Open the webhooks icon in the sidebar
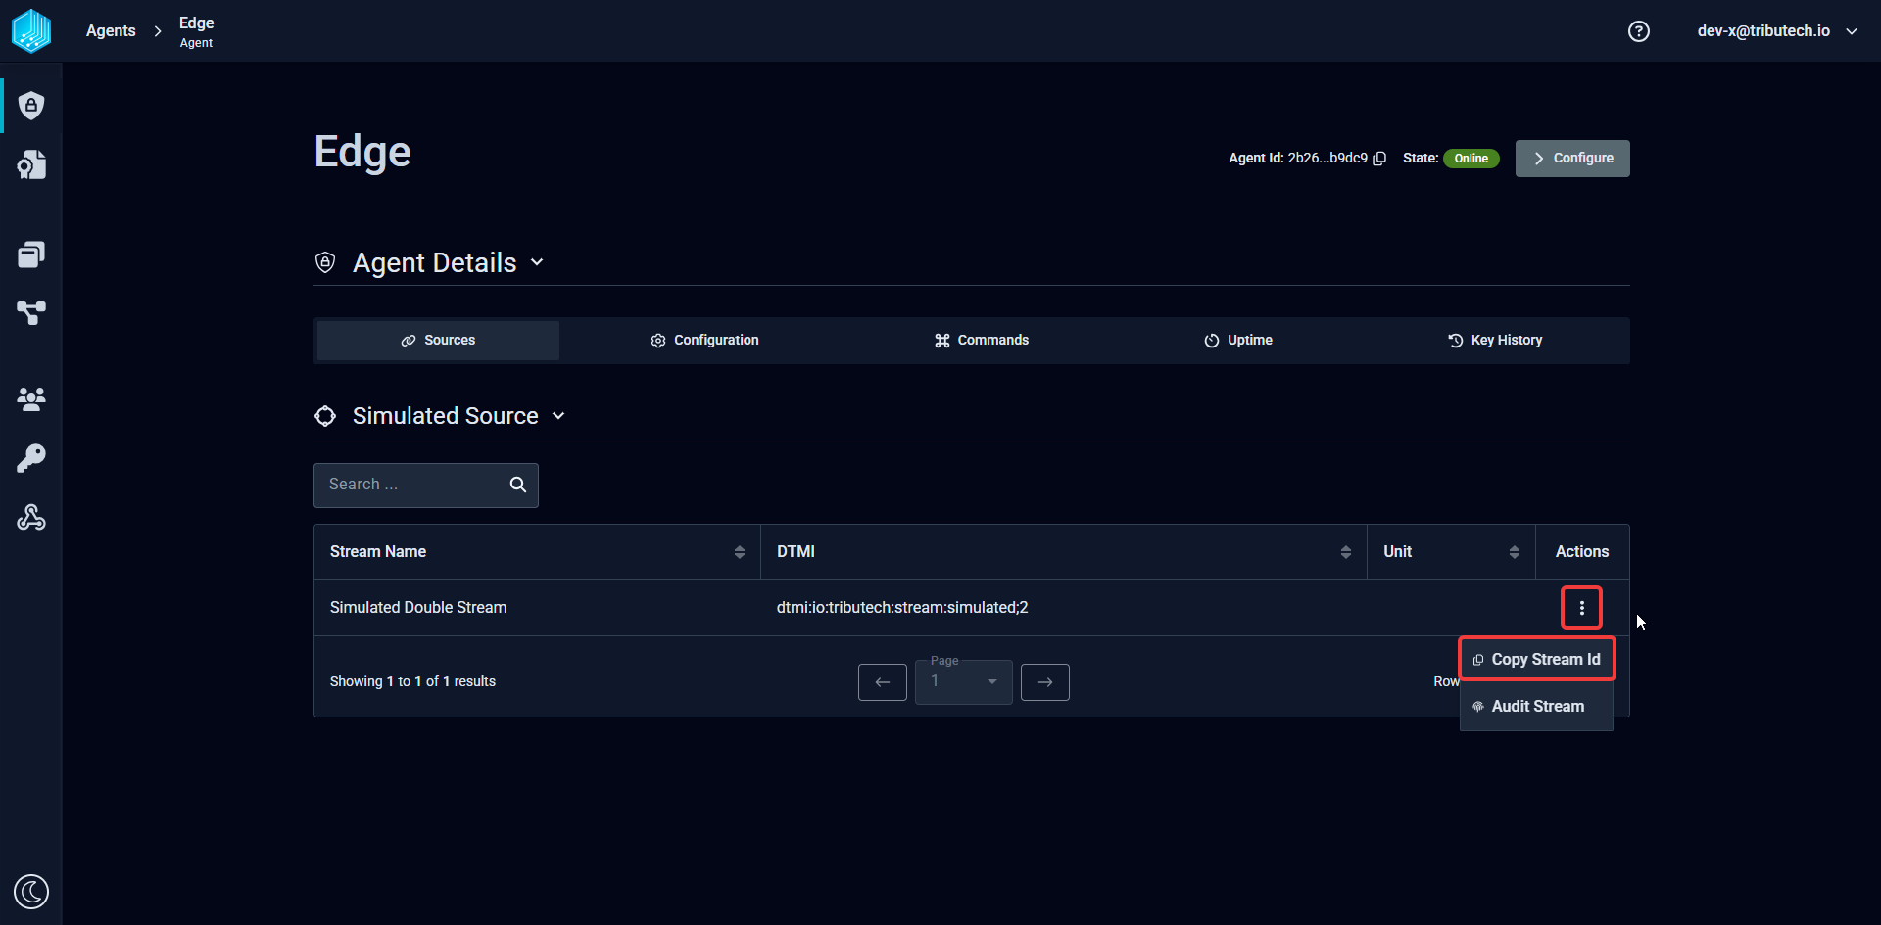Screen dimensions: 1881x925 pyautogui.click(x=31, y=517)
